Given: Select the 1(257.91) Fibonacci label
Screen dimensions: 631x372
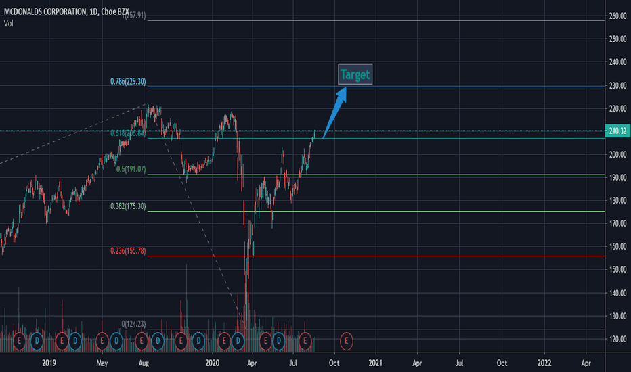Looking at the screenshot, I should coord(134,16).
